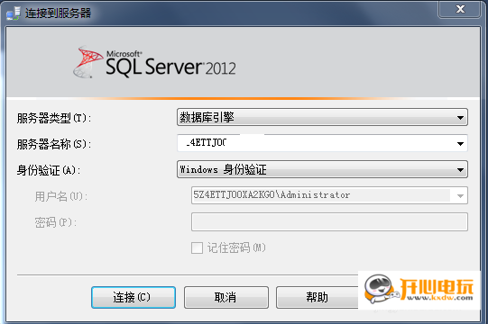Click the red SQL Server logo graphic

[x=88, y=61]
